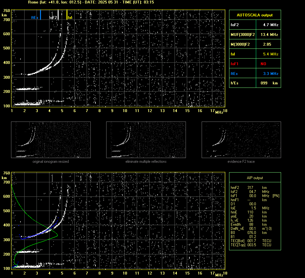Click the M(3000)F2 value 2.85
The image size is (305, 278).
click(267, 44)
